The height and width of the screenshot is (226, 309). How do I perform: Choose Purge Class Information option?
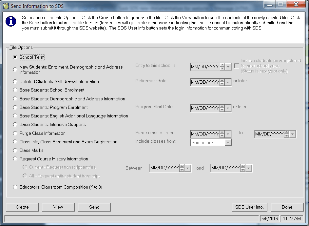click(15, 133)
